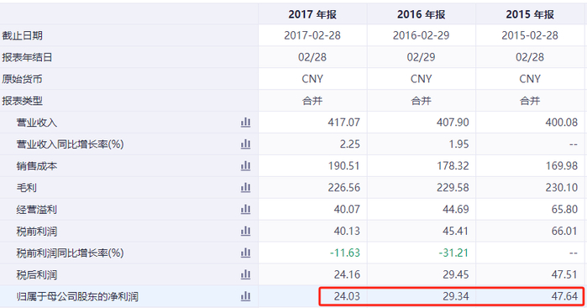The image size is (587, 308).
Task: Select net profit value 29.34
Action: click(x=456, y=296)
